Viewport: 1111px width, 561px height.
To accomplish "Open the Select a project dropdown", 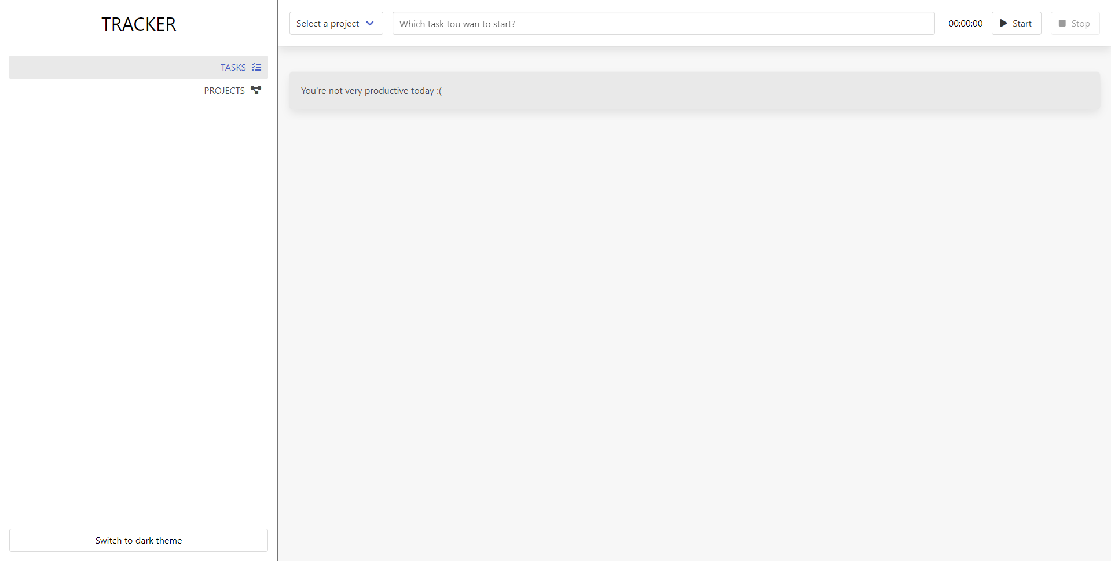I will pos(336,23).
